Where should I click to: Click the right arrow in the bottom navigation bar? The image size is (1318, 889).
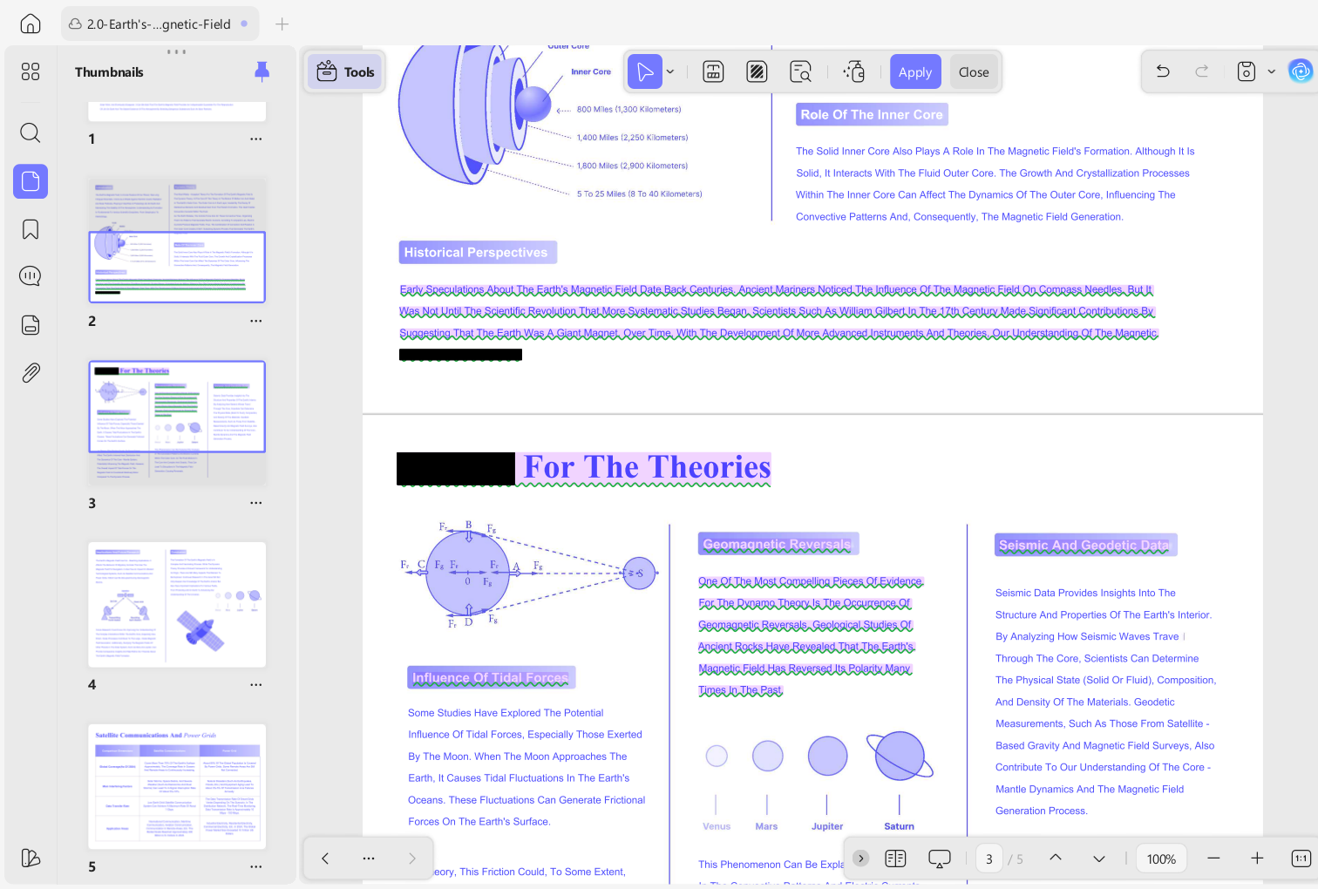pyautogui.click(x=412, y=858)
